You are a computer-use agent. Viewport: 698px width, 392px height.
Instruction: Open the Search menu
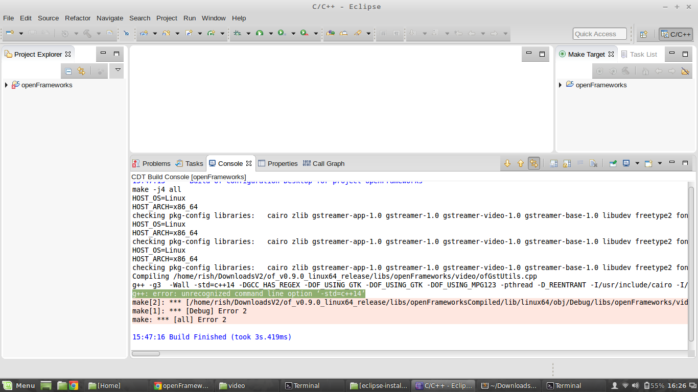140,18
